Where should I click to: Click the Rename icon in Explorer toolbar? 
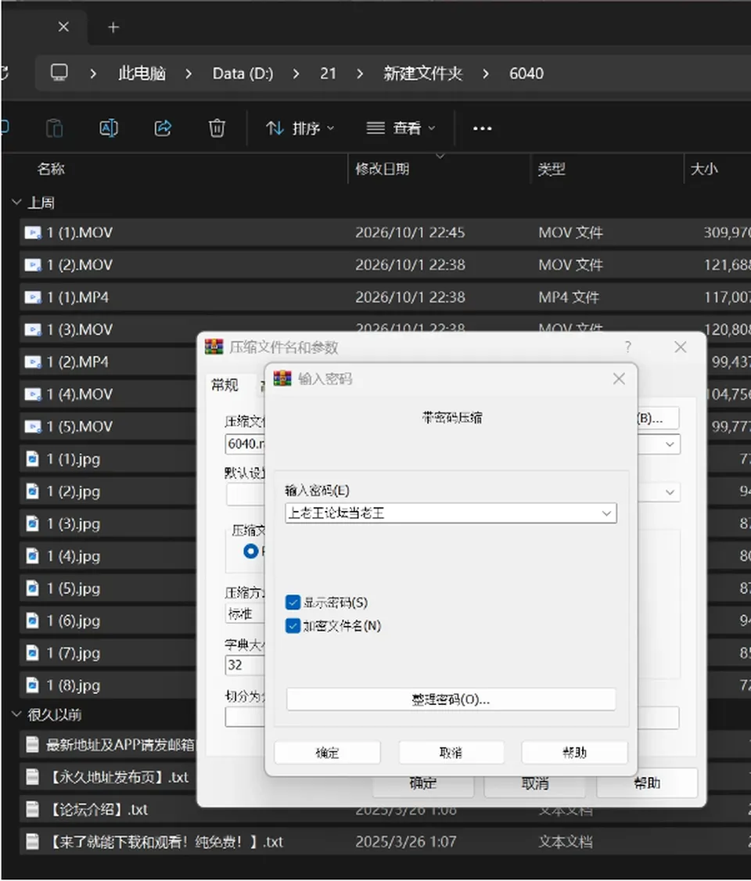109,128
